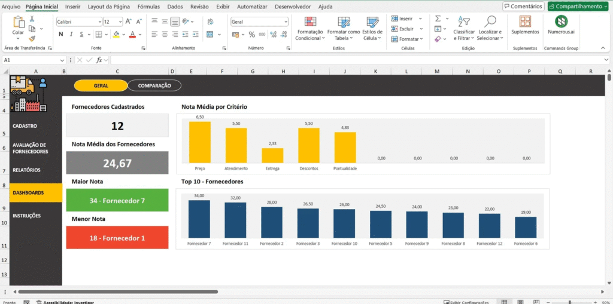
Task: Go to CADASTRO in the sidebar
Action: [x=25, y=126]
